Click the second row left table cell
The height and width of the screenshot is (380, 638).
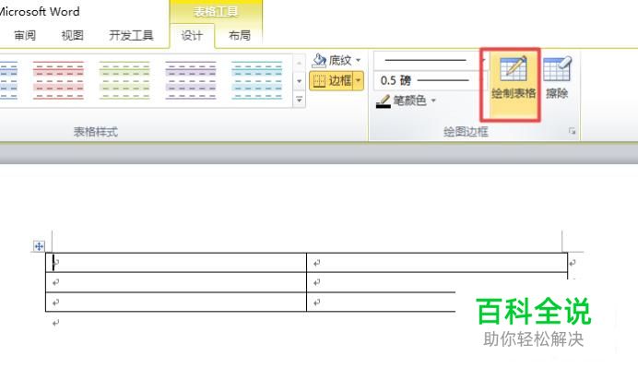pyautogui.click(x=176, y=282)
